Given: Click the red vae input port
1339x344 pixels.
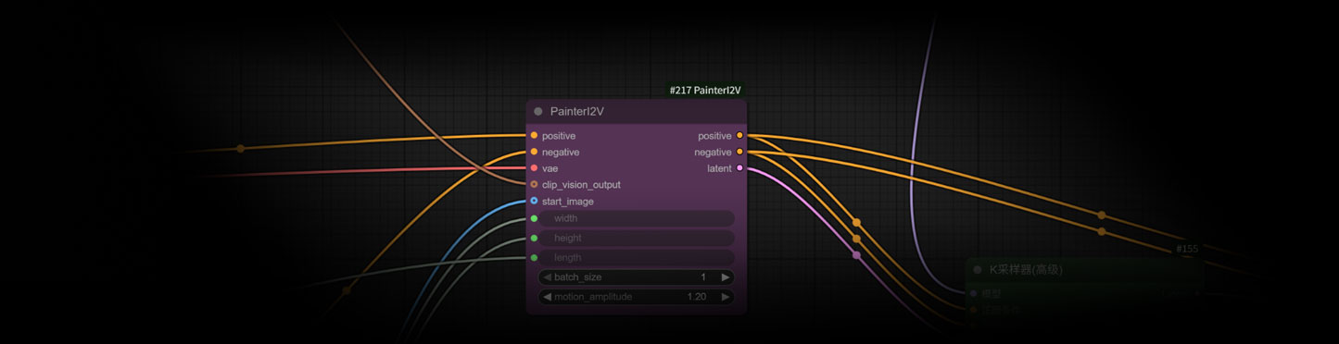Looking at the screenshot, I should click(x=534, y=168).
